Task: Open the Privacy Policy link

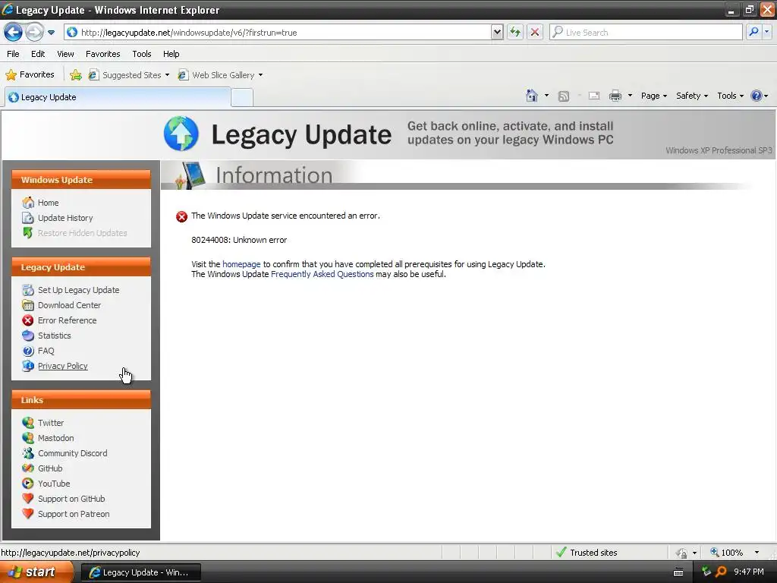Action: coord(62,367)
